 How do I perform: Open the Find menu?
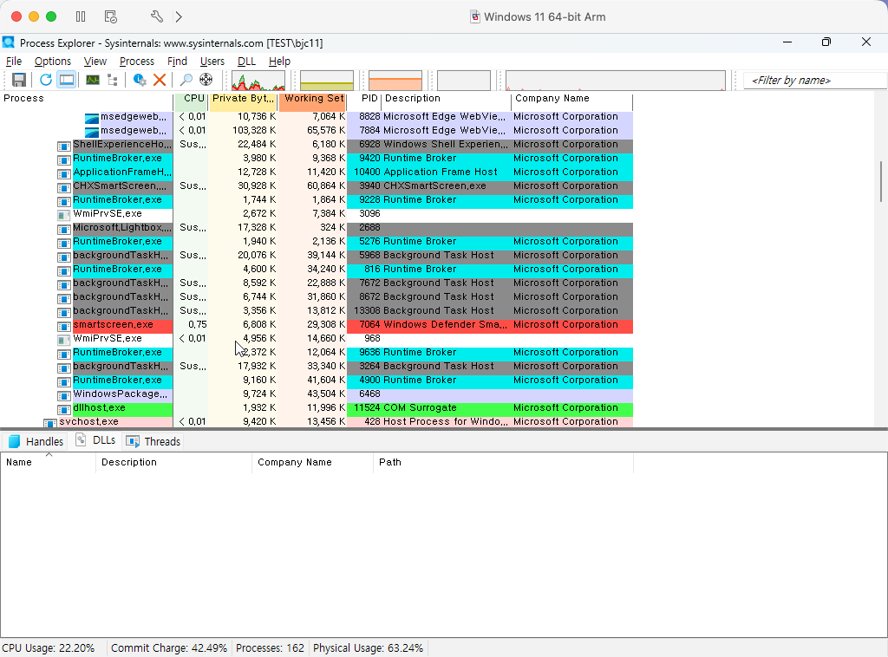(x=177, y=62)
